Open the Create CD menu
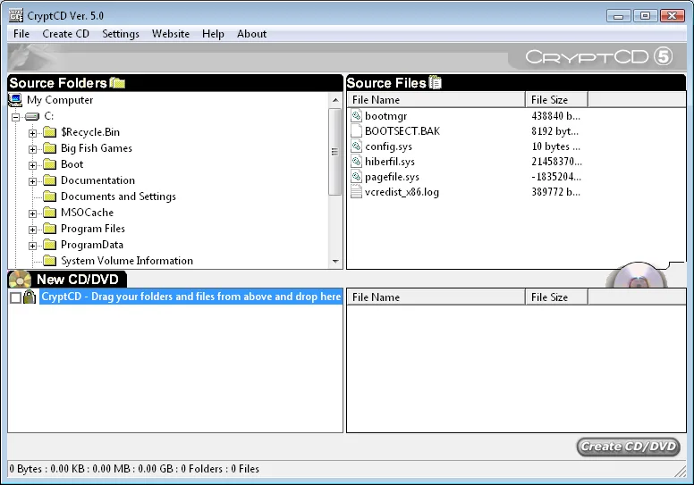Viewport: 694px width, 485px height. point(66,34)
